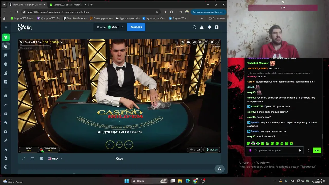Click search magnifier in Stake header
The height and width of the screenshot is (185, 329).
point(194,27)
